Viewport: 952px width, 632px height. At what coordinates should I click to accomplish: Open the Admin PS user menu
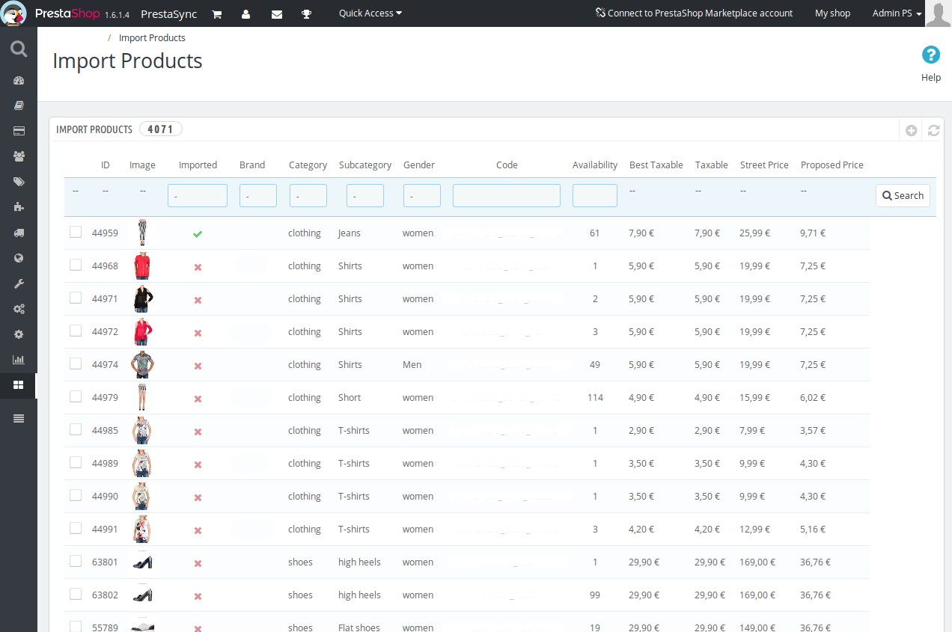897,13
